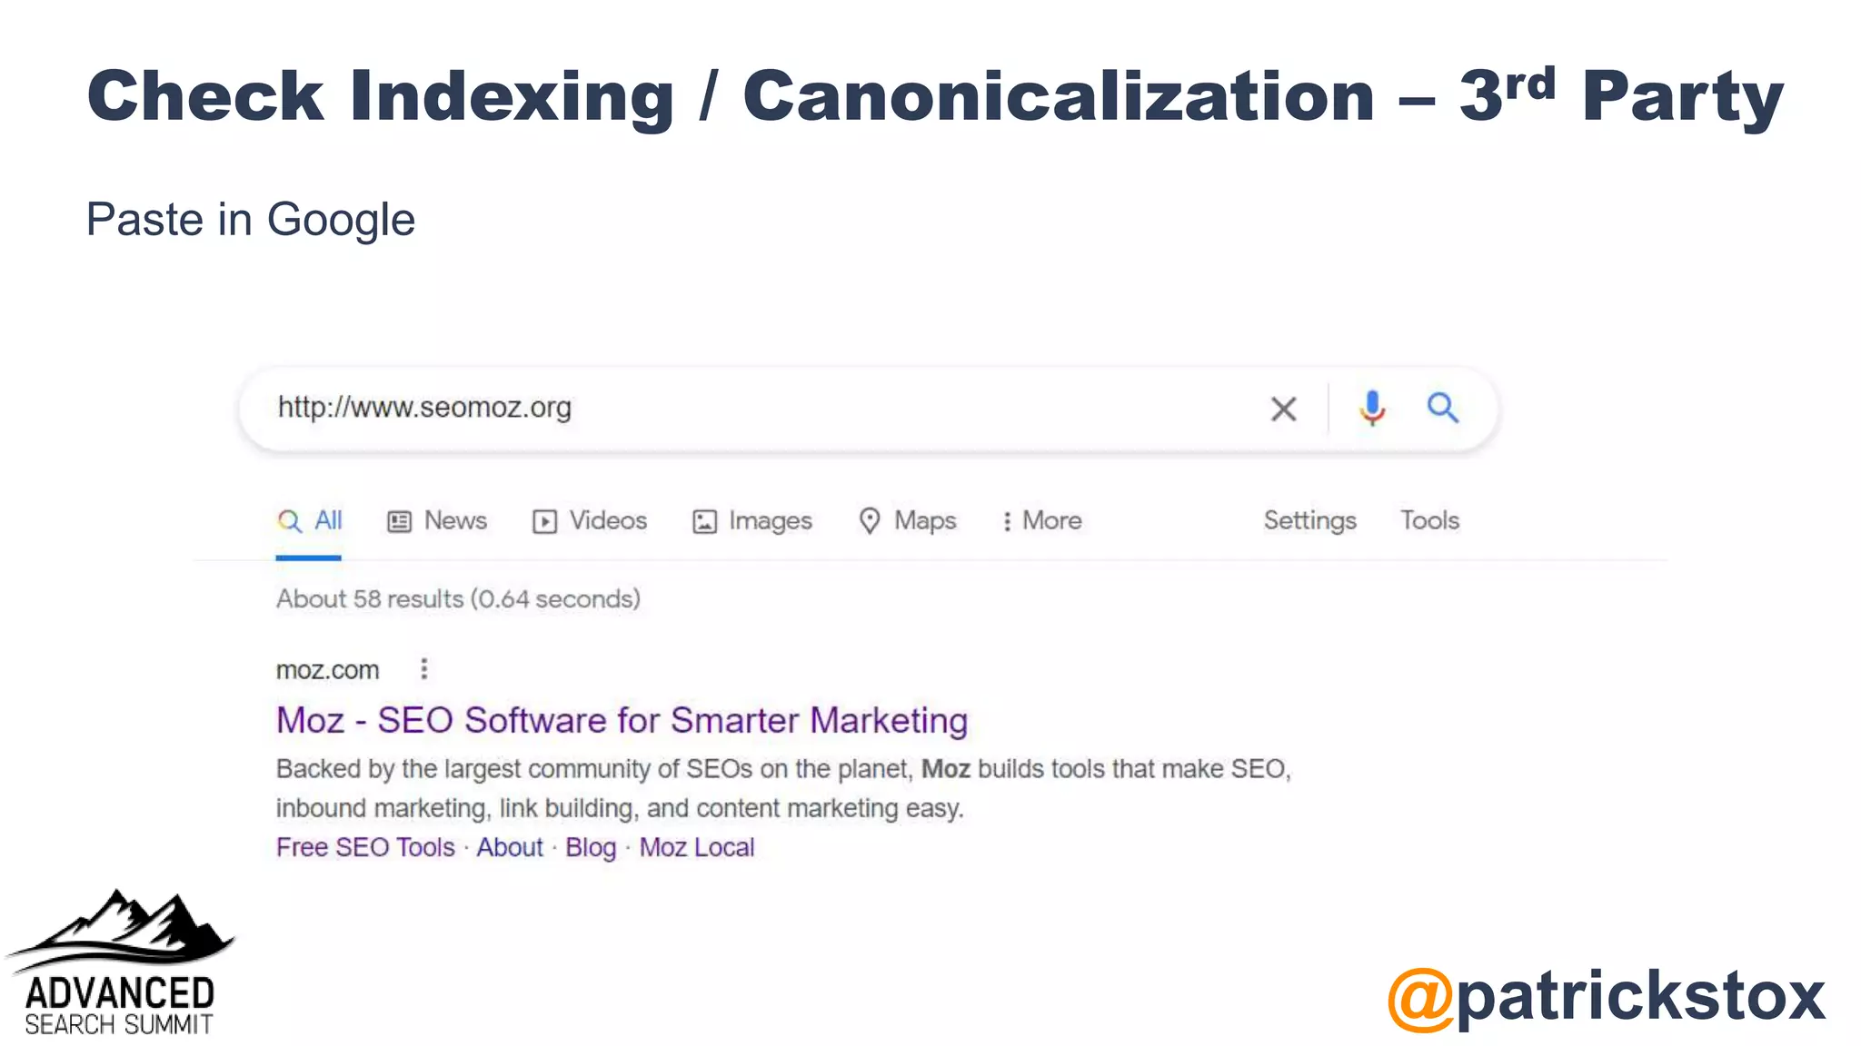Switch to the Images tab
This screenshot has height=1046, width=1861.
(752, 521)
